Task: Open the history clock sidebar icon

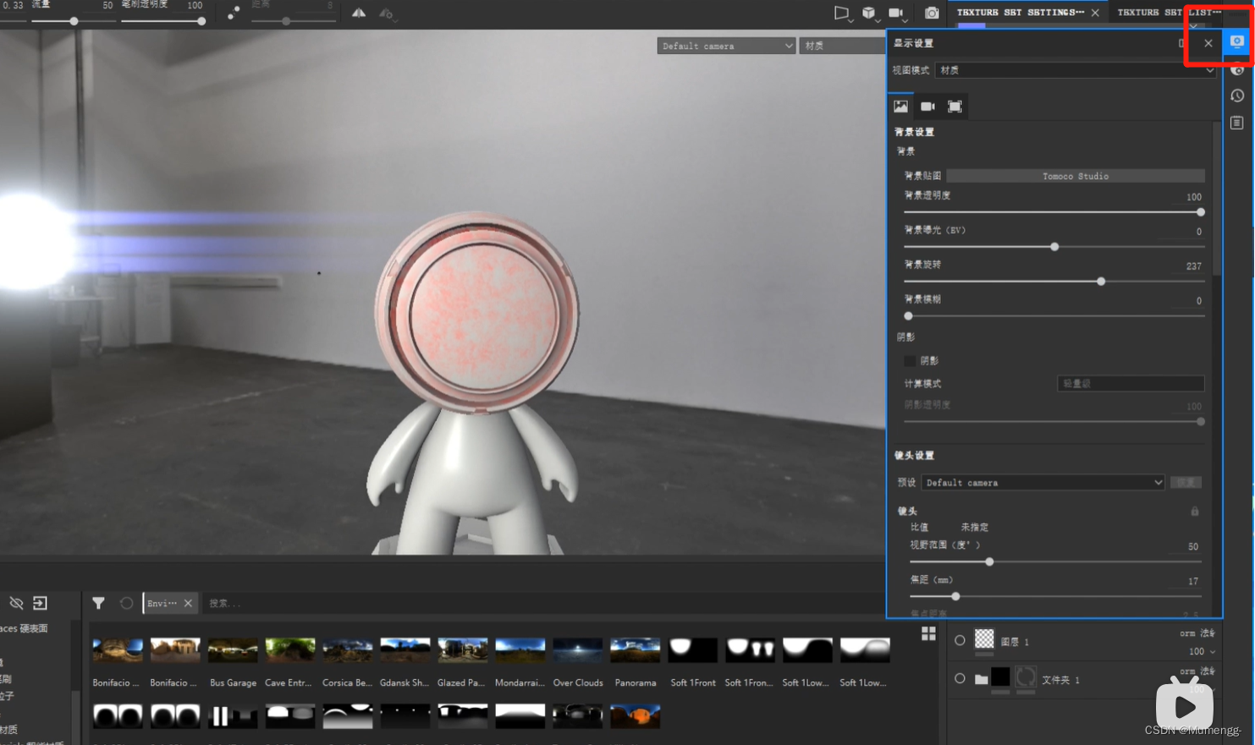Action: 1237,96
